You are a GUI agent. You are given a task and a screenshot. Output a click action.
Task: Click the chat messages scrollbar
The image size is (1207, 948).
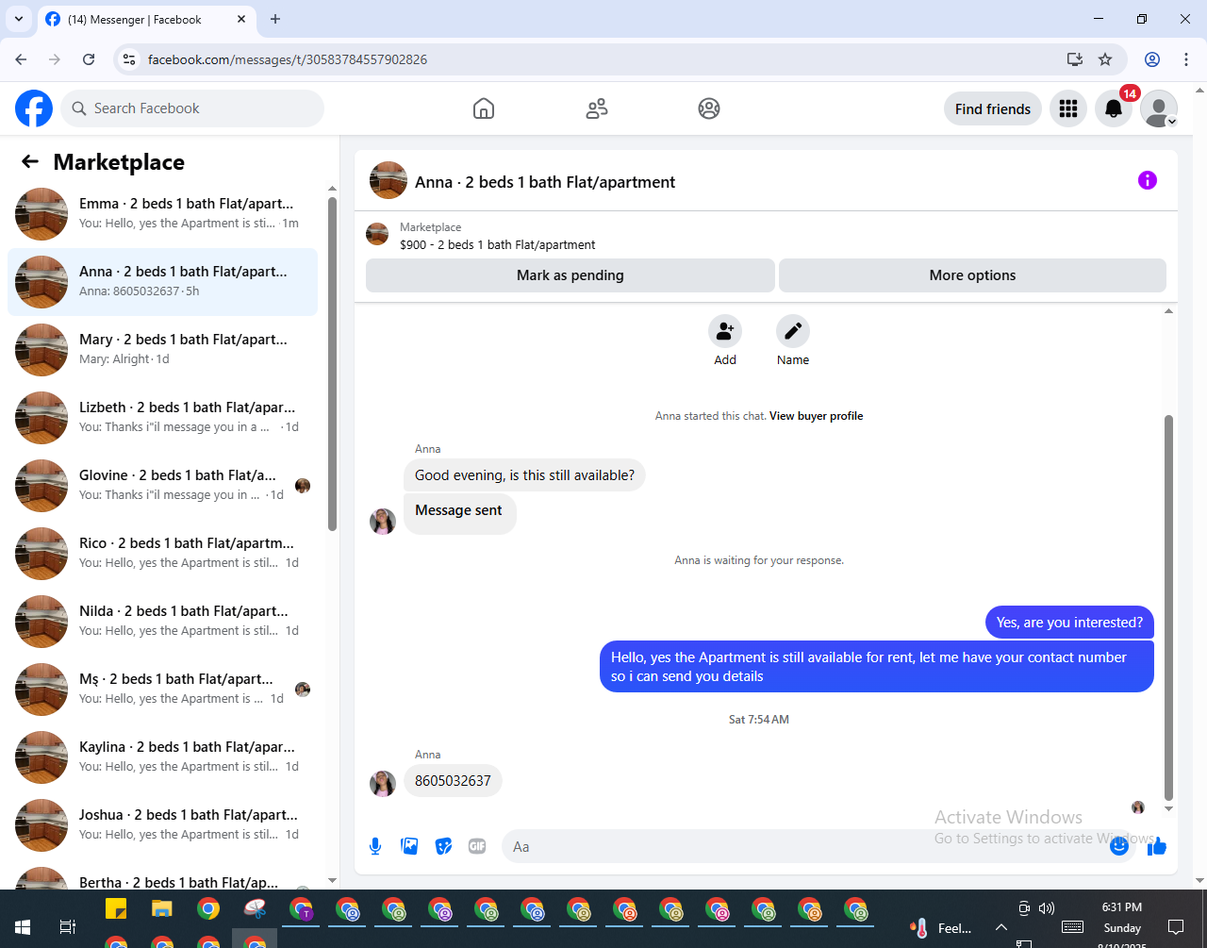pos(1169,607)
